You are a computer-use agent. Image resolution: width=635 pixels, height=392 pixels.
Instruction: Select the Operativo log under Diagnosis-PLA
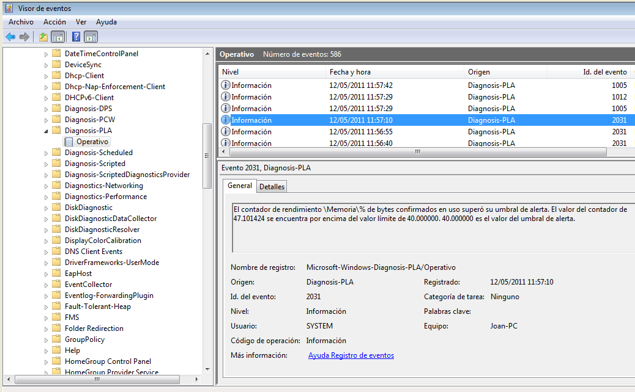click(x=92, y=142)
